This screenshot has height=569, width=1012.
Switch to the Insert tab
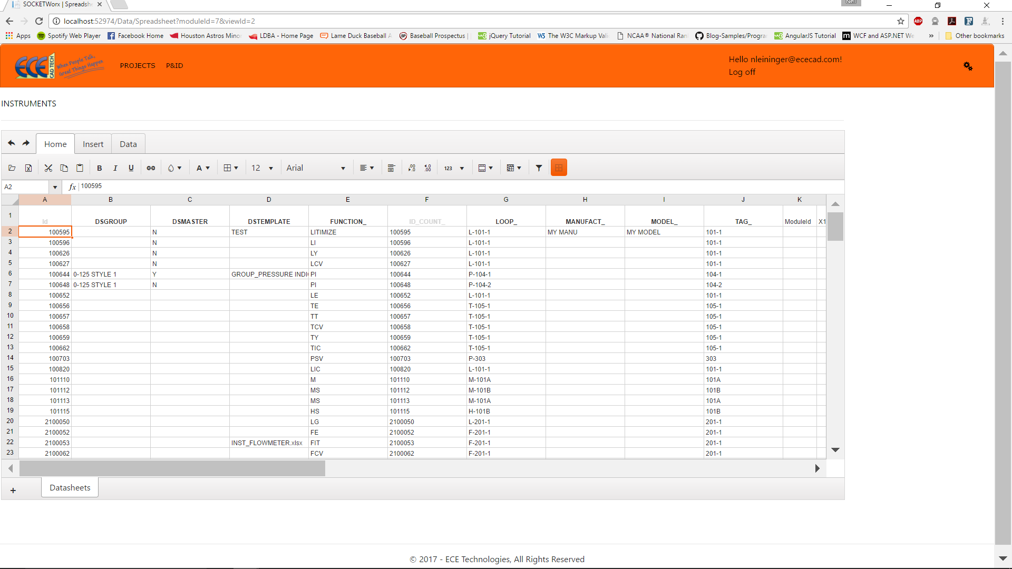pos(93,144)
